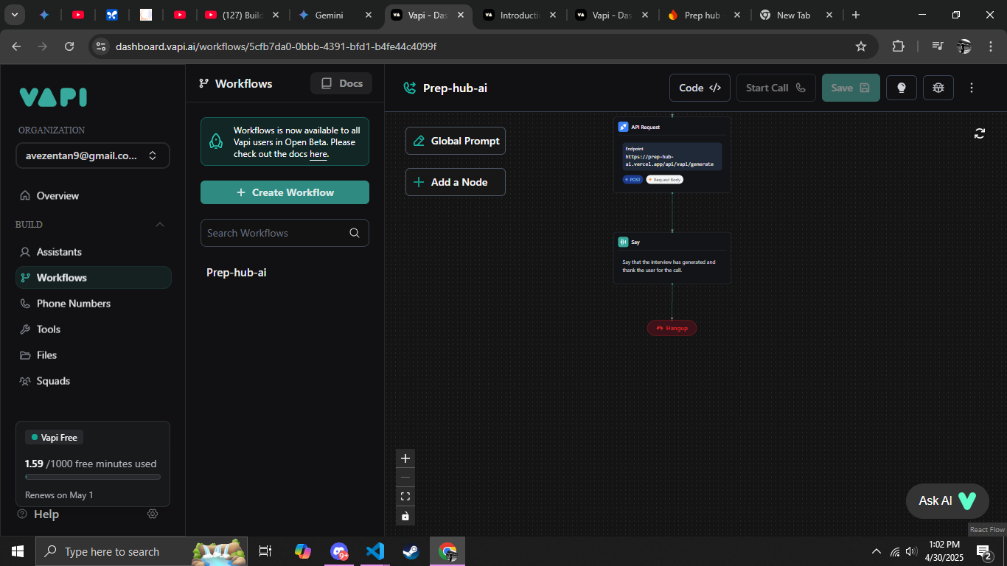
Task: Click the Vapi Free plan badge
Action: (55, 437)
